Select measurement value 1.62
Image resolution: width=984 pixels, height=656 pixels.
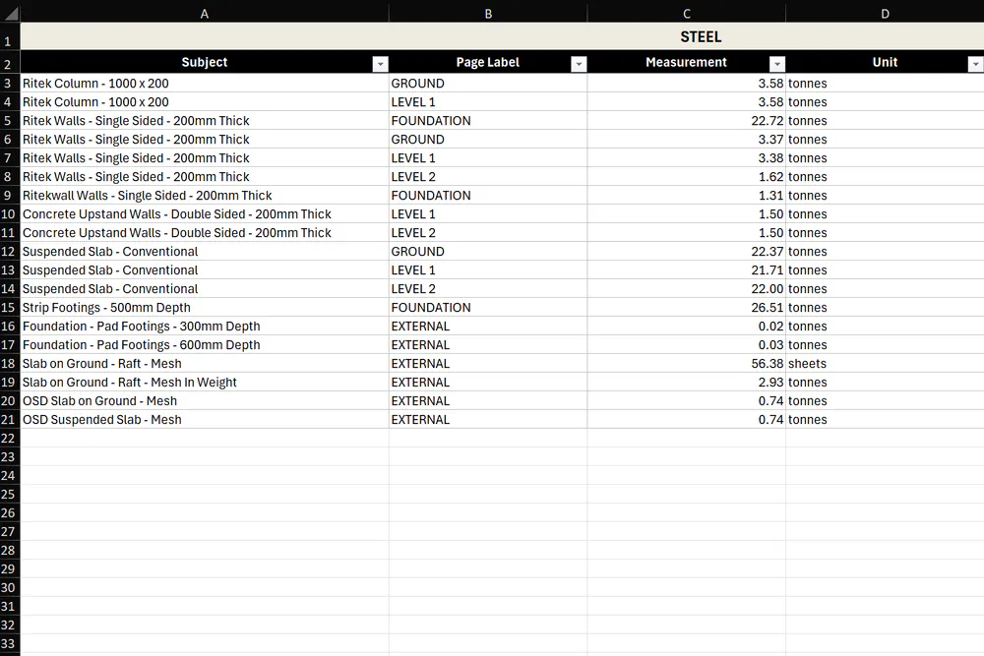coord(687,177)
